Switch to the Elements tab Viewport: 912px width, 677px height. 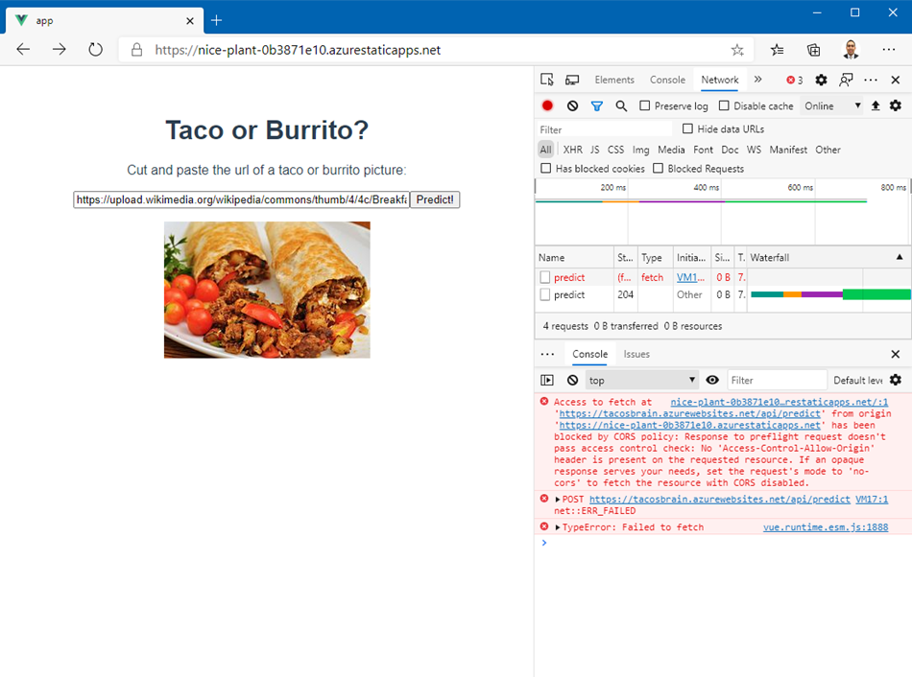(x=614, y=80)
